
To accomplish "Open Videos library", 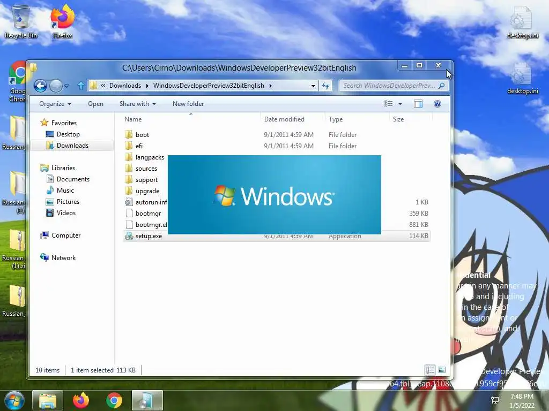I will pos(66,213).
